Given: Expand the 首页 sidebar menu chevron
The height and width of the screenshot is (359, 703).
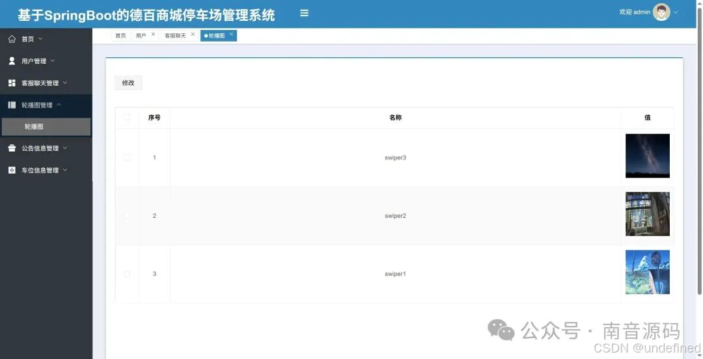Looking at the screenshot, I should tap(40, 39).
